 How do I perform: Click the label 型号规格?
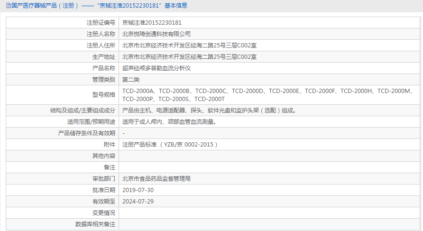(x=104, y=95)
